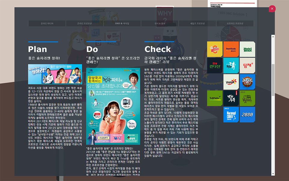Switch to the SNS & 바이럴 tab

tap(122, 24)
